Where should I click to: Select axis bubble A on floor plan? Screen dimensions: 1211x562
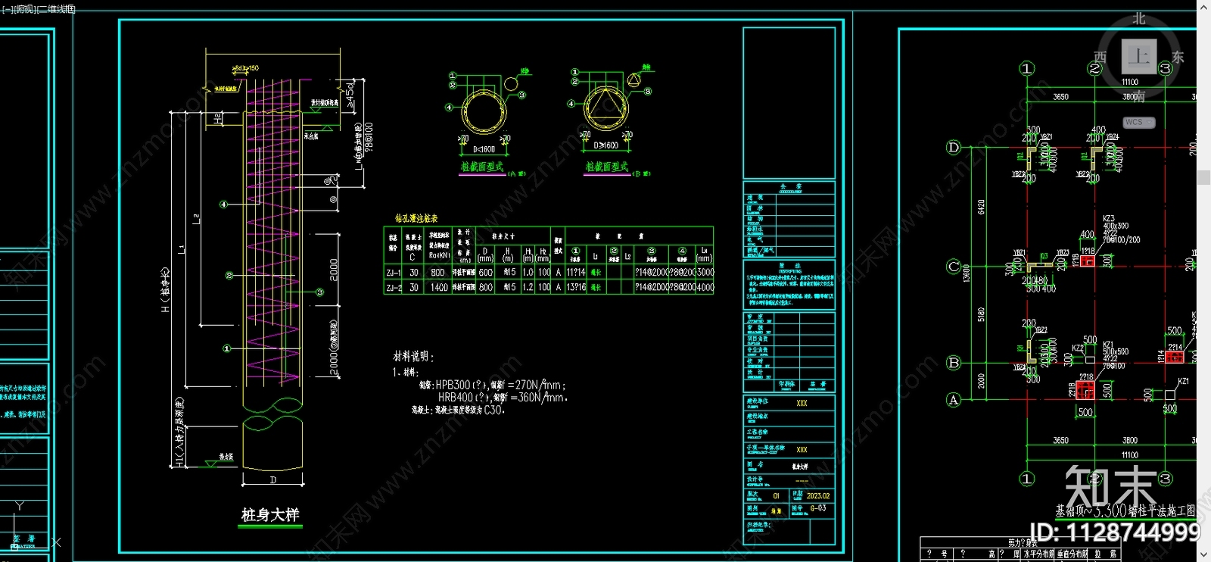point(954,400)
